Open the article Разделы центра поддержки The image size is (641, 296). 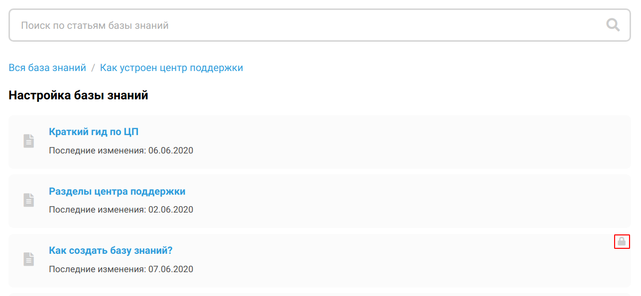pos(117,191)
